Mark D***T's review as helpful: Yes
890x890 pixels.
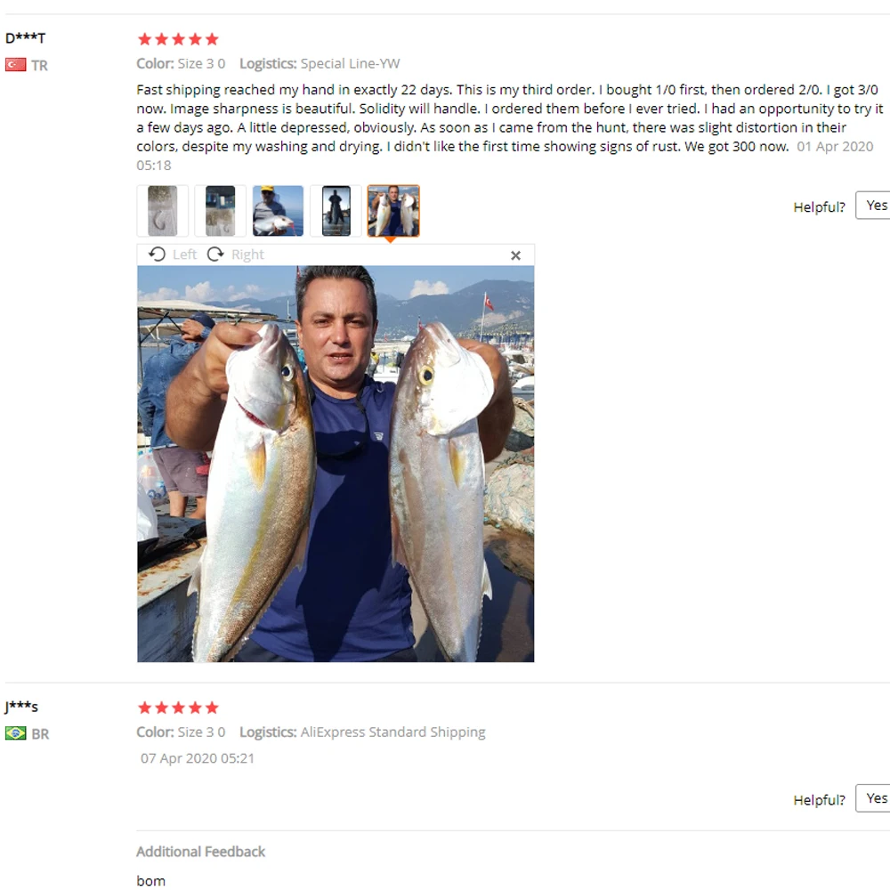tap(876, 206)
